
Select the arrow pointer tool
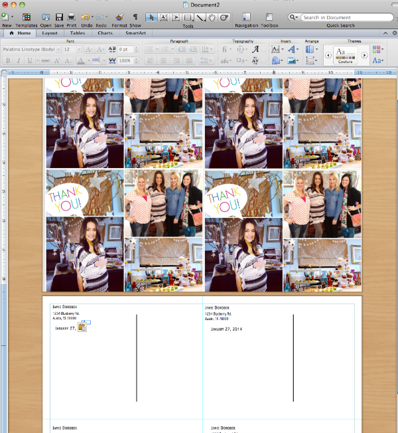pos(152,17)
